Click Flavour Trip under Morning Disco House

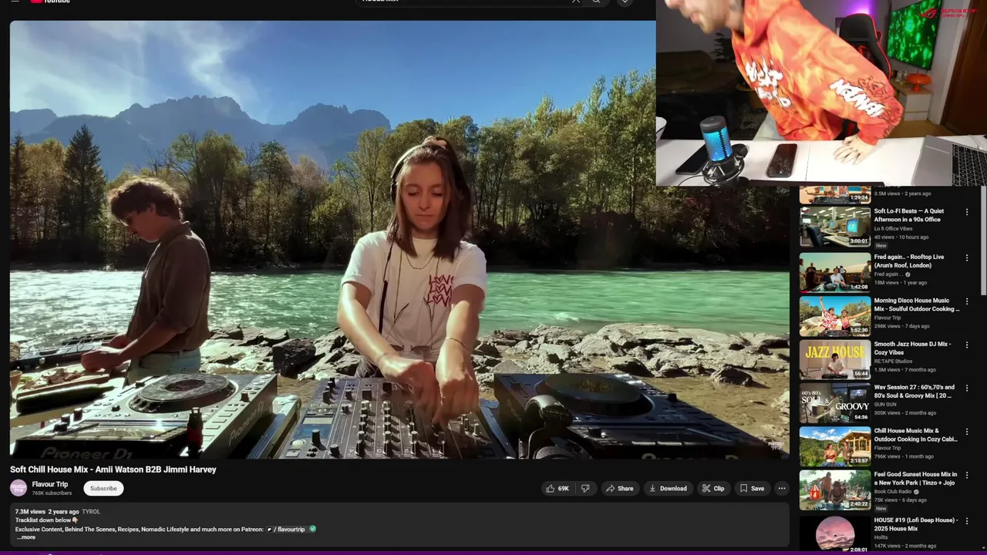888,318
